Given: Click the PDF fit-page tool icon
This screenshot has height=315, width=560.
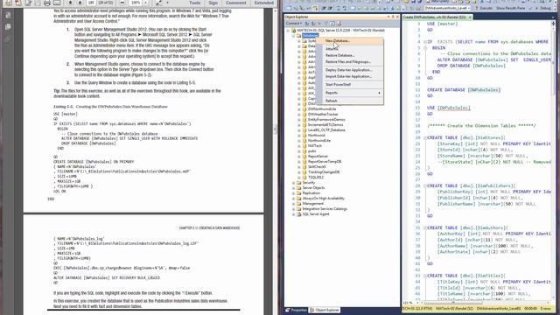Looking at the screenshot, I should (x=158, y=3).
